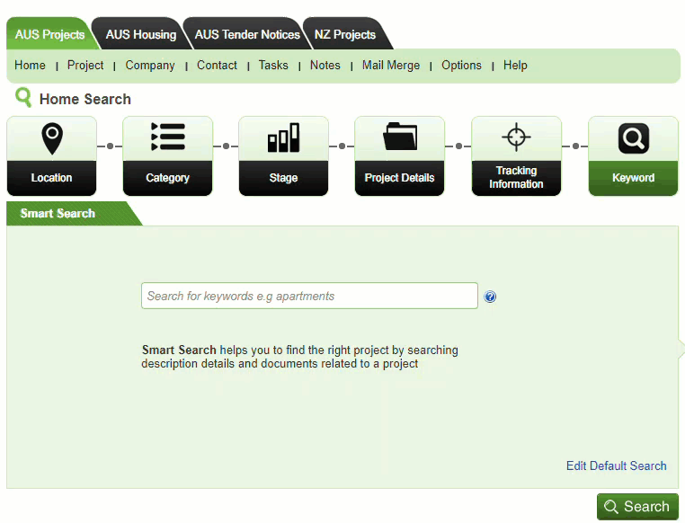Open the Tasks menu
Image resolution: width=685 pixels, height=523 pixels.
click(273, 65)
